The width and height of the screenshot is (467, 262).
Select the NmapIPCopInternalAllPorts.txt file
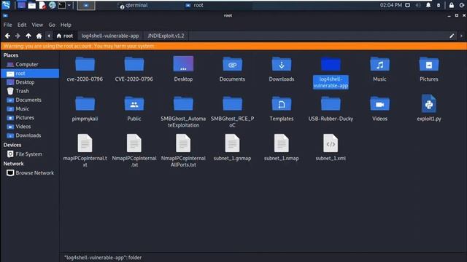pyautogui.click(x=183, y=143)
